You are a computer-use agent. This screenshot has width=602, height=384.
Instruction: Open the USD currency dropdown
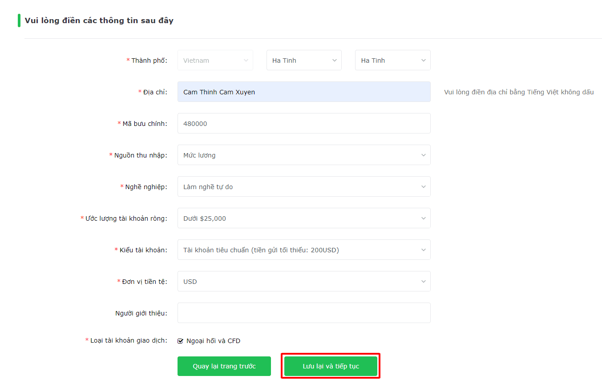coord(304,281)
